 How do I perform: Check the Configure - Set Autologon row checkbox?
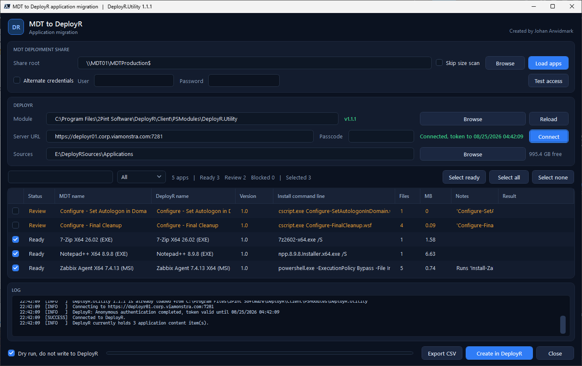coord(16,211)
